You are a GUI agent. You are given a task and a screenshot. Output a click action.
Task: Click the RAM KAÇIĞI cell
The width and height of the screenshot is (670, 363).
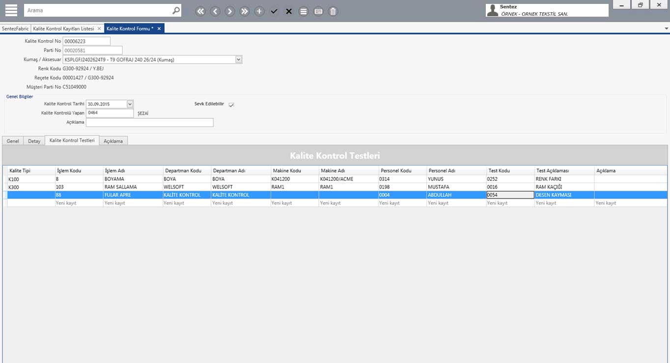pyautogui.click(x=564, y=187)
